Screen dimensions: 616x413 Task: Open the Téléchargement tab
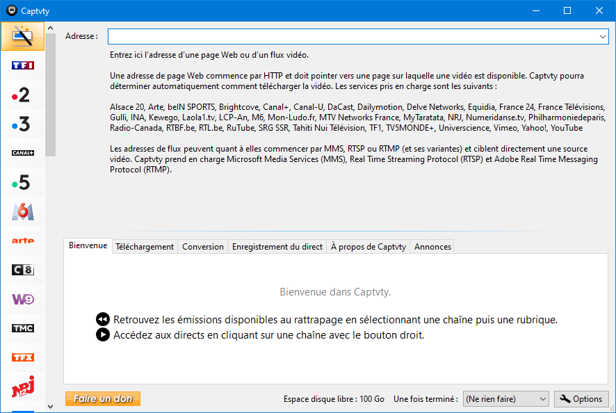(x=145, y=247)
